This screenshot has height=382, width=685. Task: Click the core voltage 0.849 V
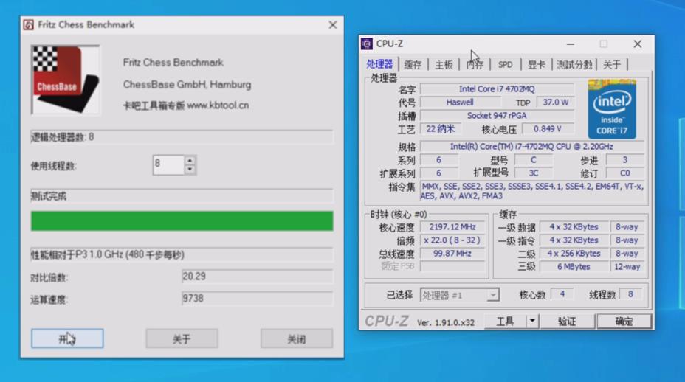click(548, 129)
